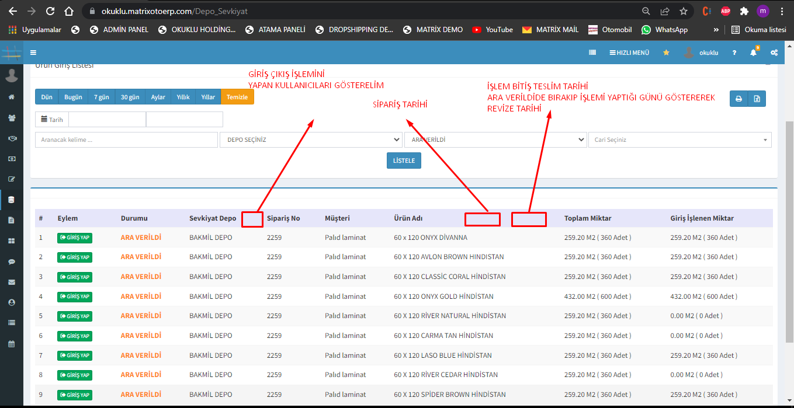Toggle sidebar with hamburger icon
794x408 pixels.
[33, 53]
